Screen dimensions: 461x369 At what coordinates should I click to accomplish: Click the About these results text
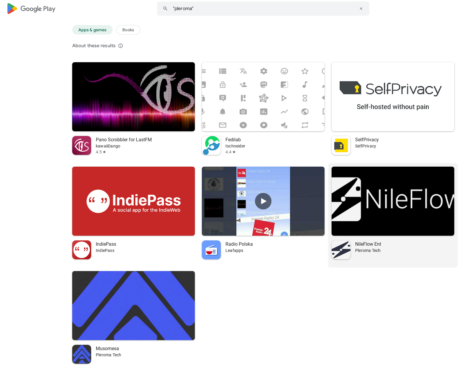pyautogui.click(x=94, y=46)
